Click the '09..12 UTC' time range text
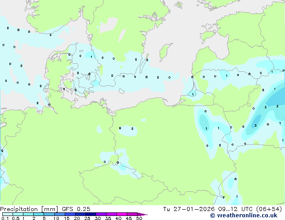This screenshot has width=285, height=220. [x=235, y=209]
